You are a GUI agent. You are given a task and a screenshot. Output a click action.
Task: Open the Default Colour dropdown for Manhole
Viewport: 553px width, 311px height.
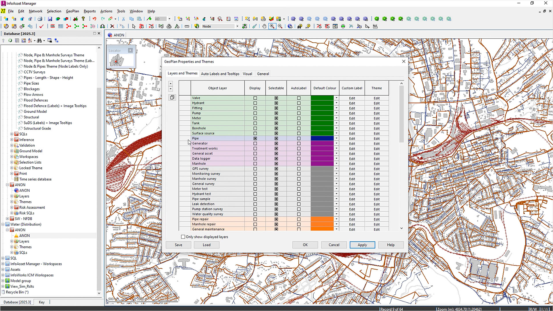click(x=336, y=164)
